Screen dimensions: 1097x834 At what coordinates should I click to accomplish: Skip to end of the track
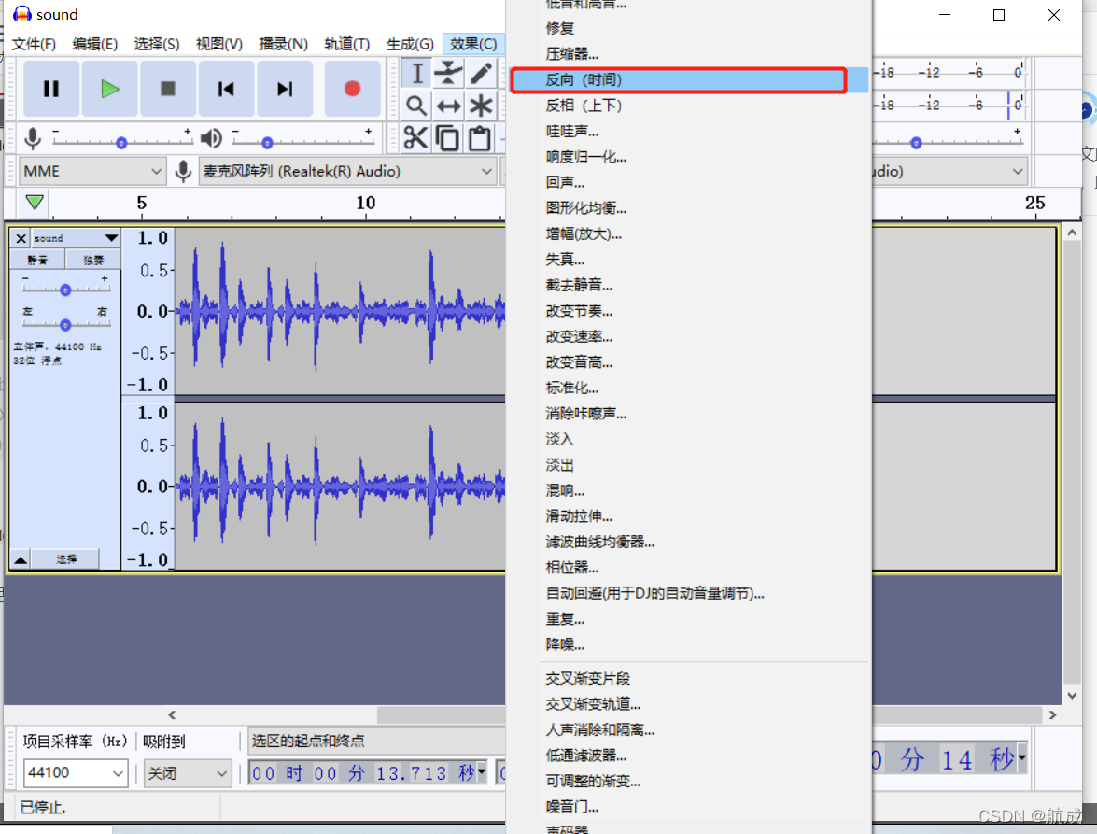285,89
